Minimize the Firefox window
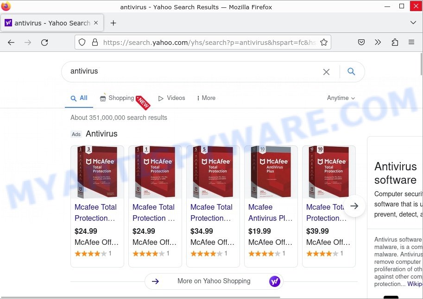Screen dimensions: 423x299 (387, 6)
